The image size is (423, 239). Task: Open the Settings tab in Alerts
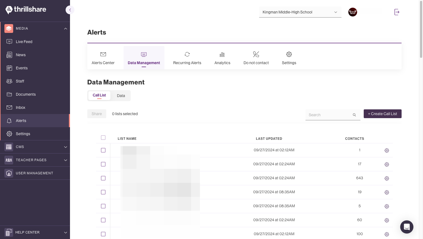coord(289,58)
